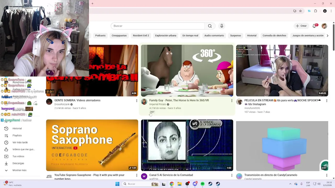Image resolution: width=335 pixels, height=188 pixels.
Task: Open File Explorer from the taskbar
Action: pyautogui.click(x=179, y=184)
